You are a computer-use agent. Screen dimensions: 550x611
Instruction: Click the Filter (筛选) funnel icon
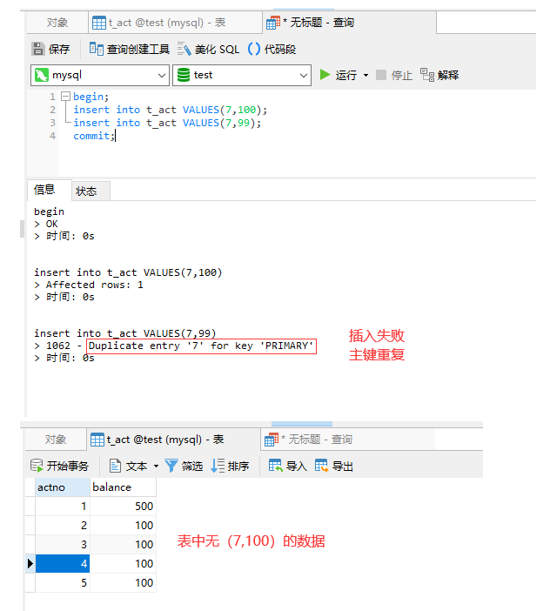point(171,466)
